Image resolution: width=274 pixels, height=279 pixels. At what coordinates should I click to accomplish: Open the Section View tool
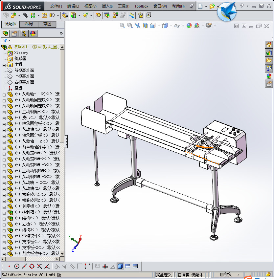(145, 26)
